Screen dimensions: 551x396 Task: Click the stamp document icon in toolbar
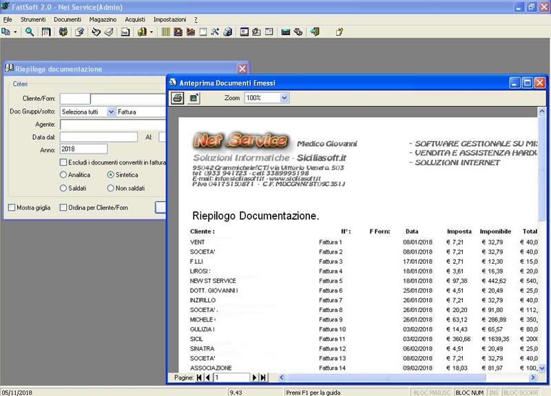(x=256, y=32)
